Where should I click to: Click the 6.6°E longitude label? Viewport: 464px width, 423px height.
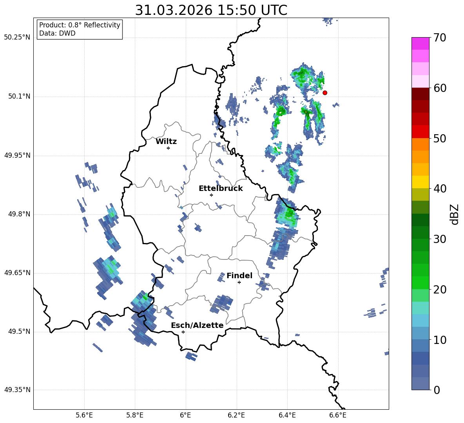coord(338,415)
